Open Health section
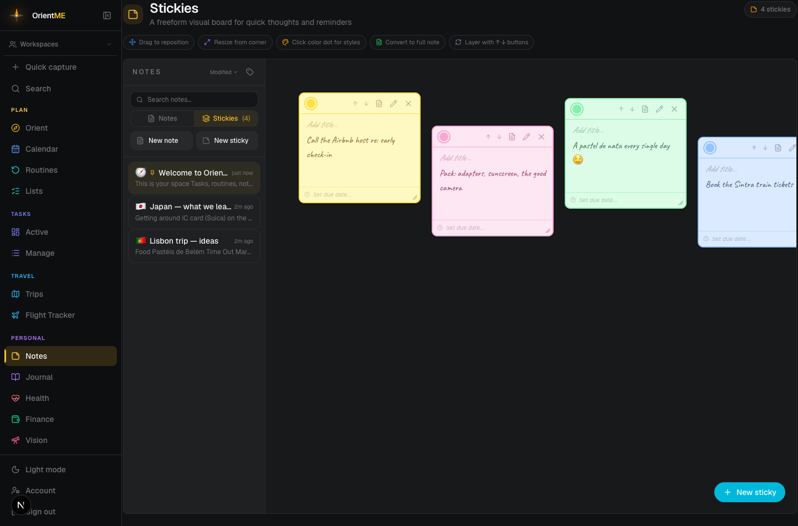The width and height of the screenshot is (798, 526). (60, 398)
